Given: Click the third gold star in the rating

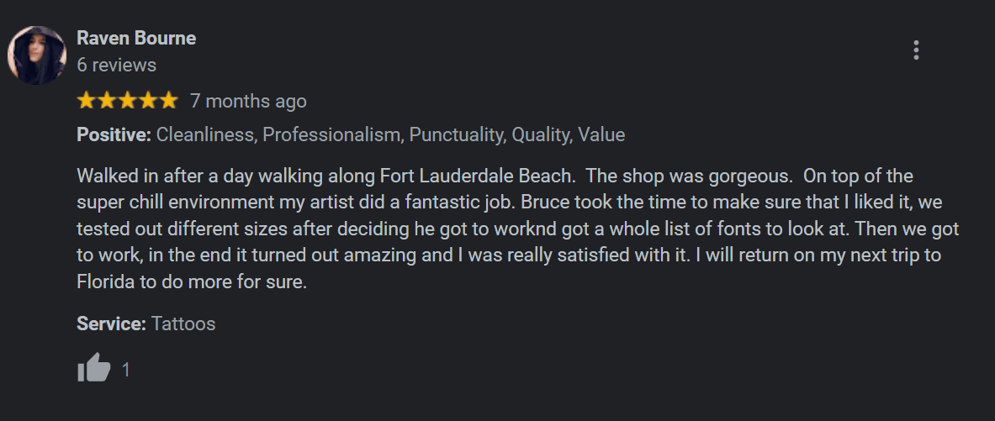Looking at the screenshot, I should point(127,102).
